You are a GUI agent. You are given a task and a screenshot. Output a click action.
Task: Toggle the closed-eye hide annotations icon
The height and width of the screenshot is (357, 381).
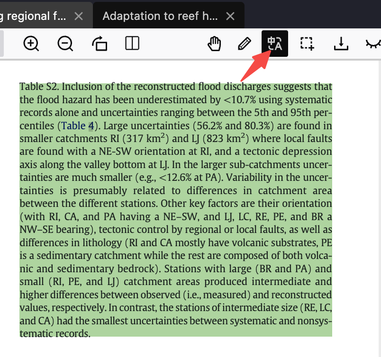pyautogui.click(x=373, y=44)
